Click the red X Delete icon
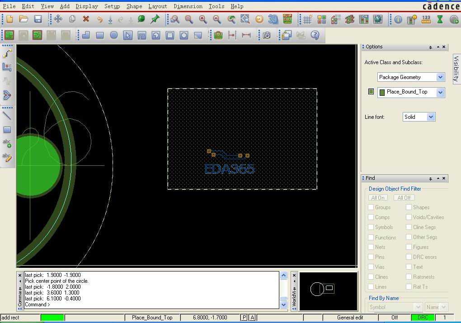The image size is (461, 323). [86, 19]
